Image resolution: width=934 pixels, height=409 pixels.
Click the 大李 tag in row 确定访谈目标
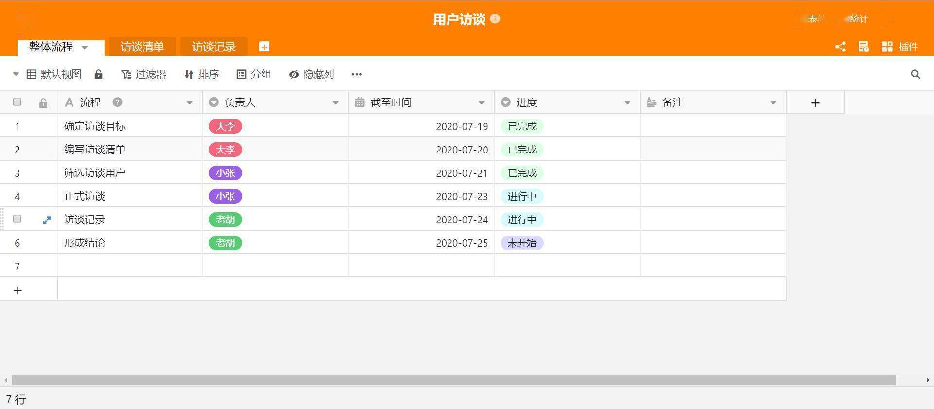tap(225, 126)
